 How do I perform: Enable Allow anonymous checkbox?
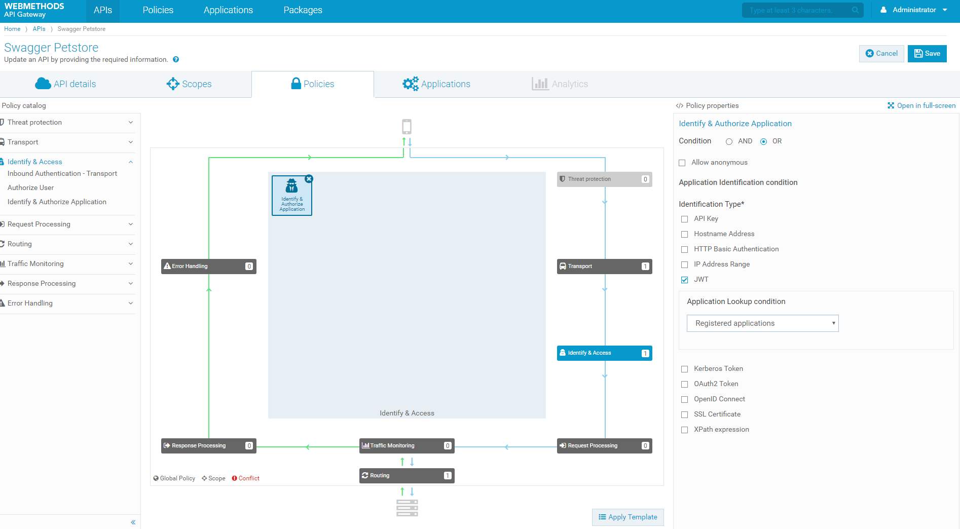[x=682, y=163]
